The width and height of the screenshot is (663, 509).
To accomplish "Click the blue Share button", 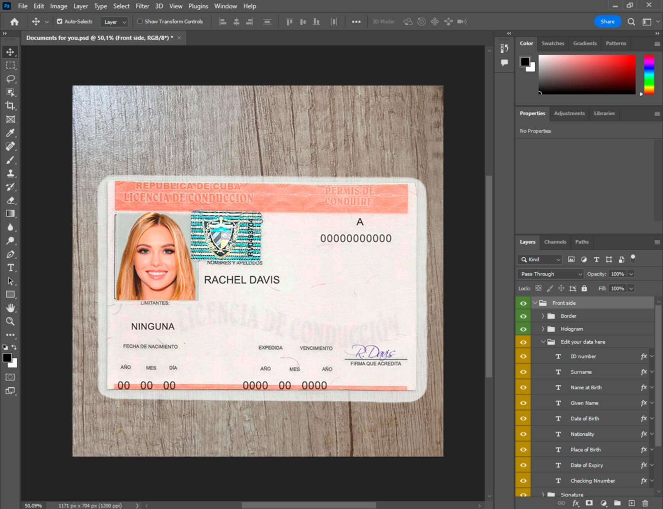I will 607,22.
